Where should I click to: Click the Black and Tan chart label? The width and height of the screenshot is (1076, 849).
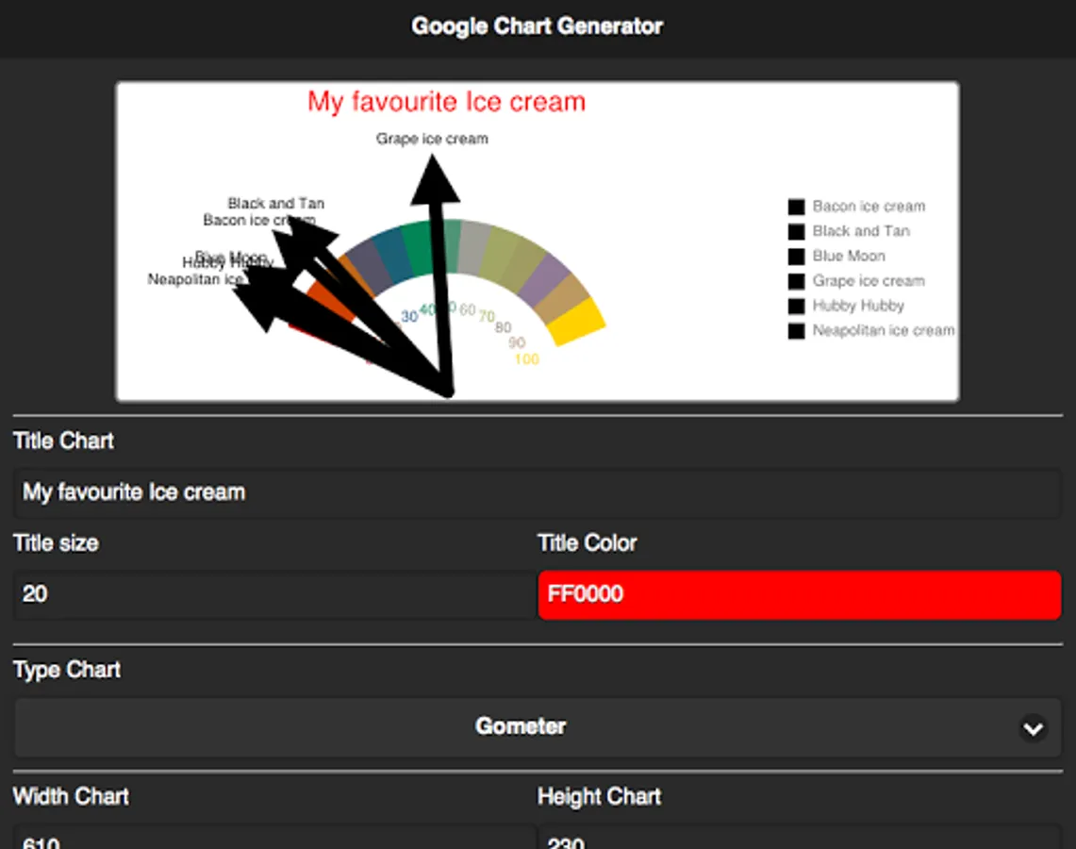[x=275, y=203]
